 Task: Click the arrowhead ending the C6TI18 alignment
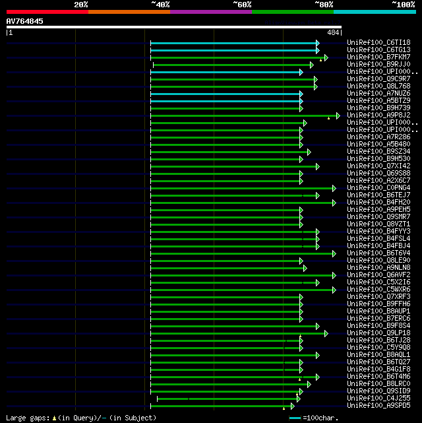tap(318, 43)
